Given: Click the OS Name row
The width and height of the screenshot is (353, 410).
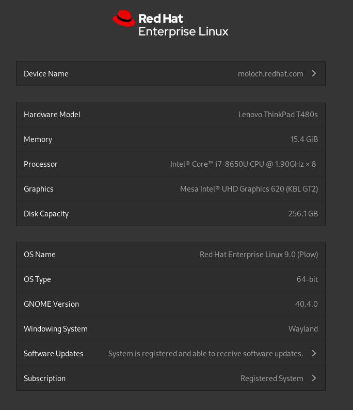Looking at the screenshot, I should point(170,255).
